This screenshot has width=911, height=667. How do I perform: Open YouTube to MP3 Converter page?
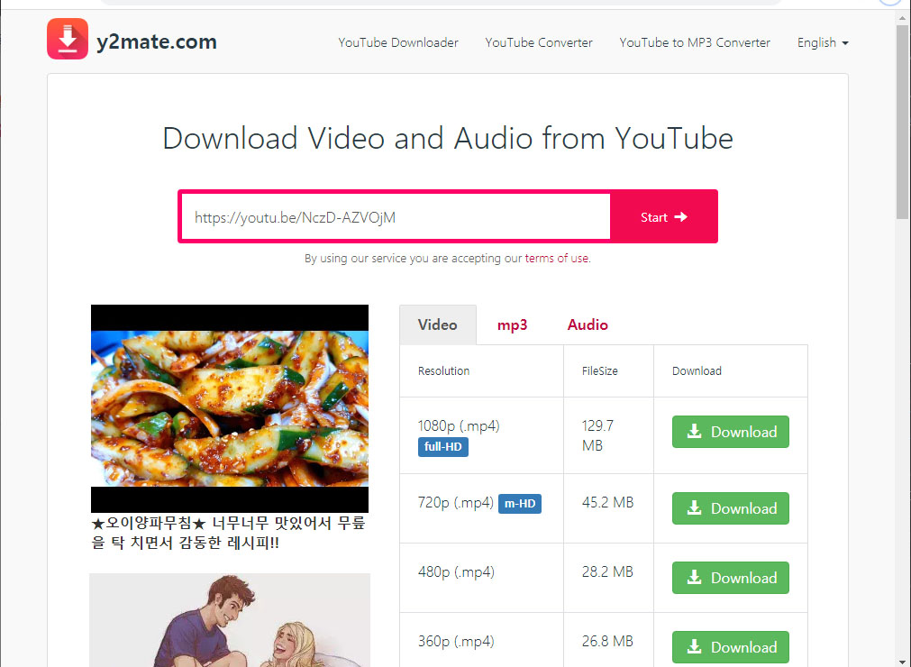[695, 42]
